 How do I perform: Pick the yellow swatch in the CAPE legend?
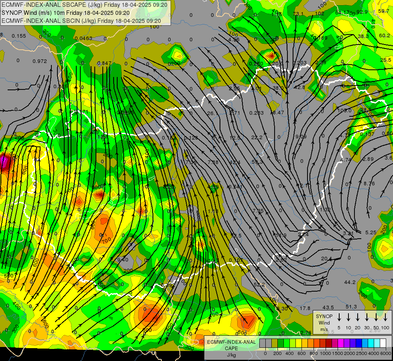click(299, 343)
